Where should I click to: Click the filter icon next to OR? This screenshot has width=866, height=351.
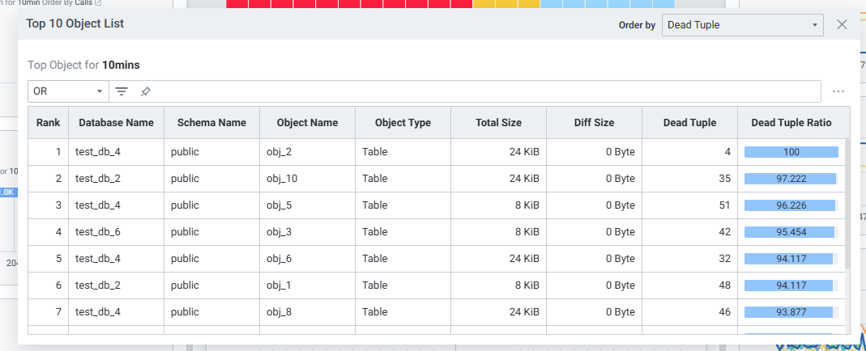click(122, 91)
